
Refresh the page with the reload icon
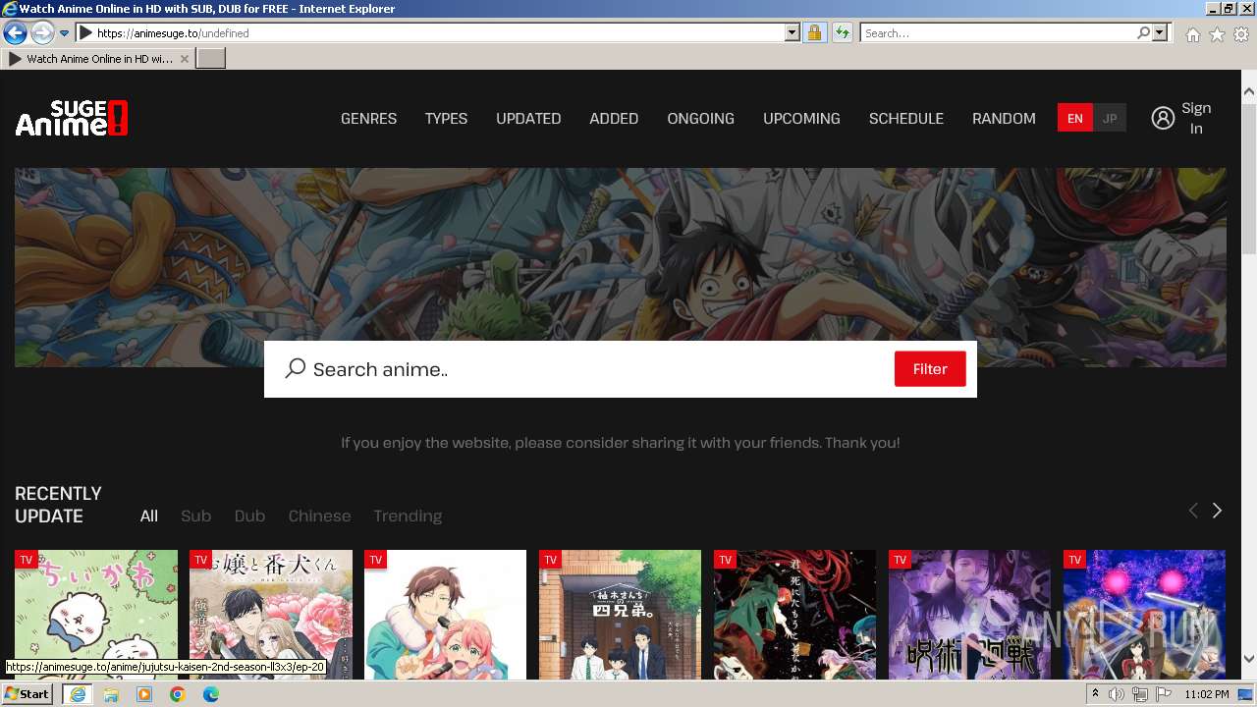(x=842, y=32)
